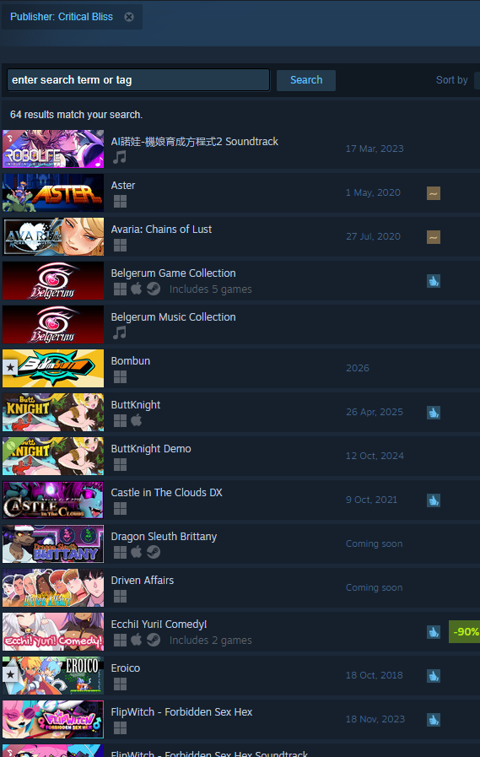
Task: Click the music note under Belgerum Music Collection
Action: point(120,333)
